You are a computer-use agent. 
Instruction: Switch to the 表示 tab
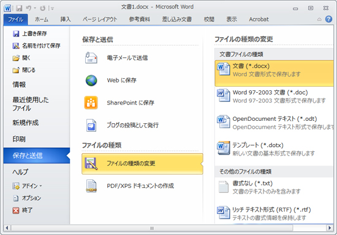pos(232,20)
